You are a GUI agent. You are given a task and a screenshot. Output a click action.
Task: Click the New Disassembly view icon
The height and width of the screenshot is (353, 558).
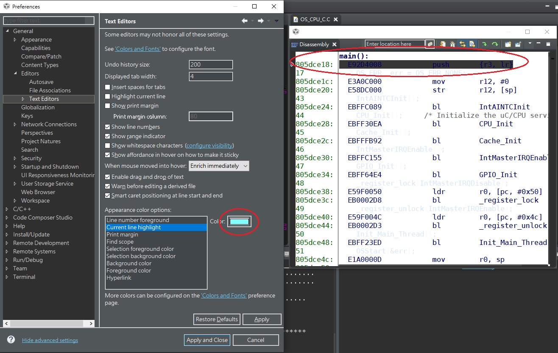[x=508, y=44]
